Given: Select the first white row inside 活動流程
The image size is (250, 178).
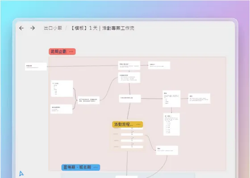Looking at the screenshot, I should [132, 129].
